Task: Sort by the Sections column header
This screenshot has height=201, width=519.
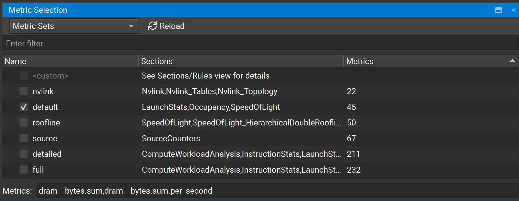Action: [x=241, y=61]
